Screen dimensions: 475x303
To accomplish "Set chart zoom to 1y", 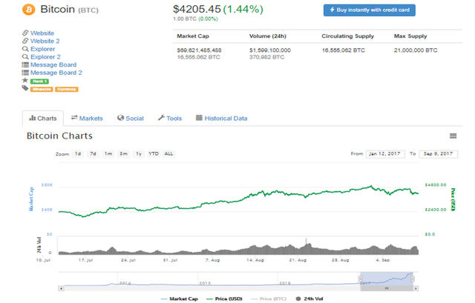I will pyautogui.click(x=139, y=154).
